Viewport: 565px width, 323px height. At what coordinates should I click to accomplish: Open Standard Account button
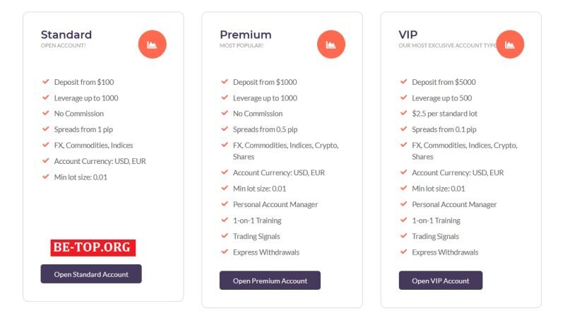(91, 274)
